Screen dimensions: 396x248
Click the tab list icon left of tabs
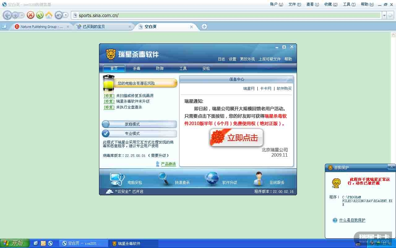pyautogui.click(x=4, y=26)
